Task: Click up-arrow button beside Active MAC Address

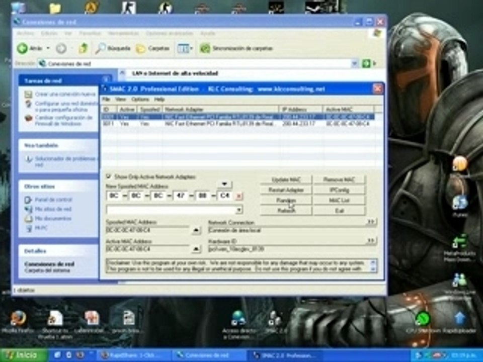Action: 196,249
